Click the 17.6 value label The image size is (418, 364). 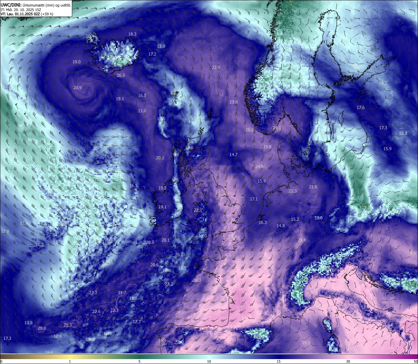(361, 108)
